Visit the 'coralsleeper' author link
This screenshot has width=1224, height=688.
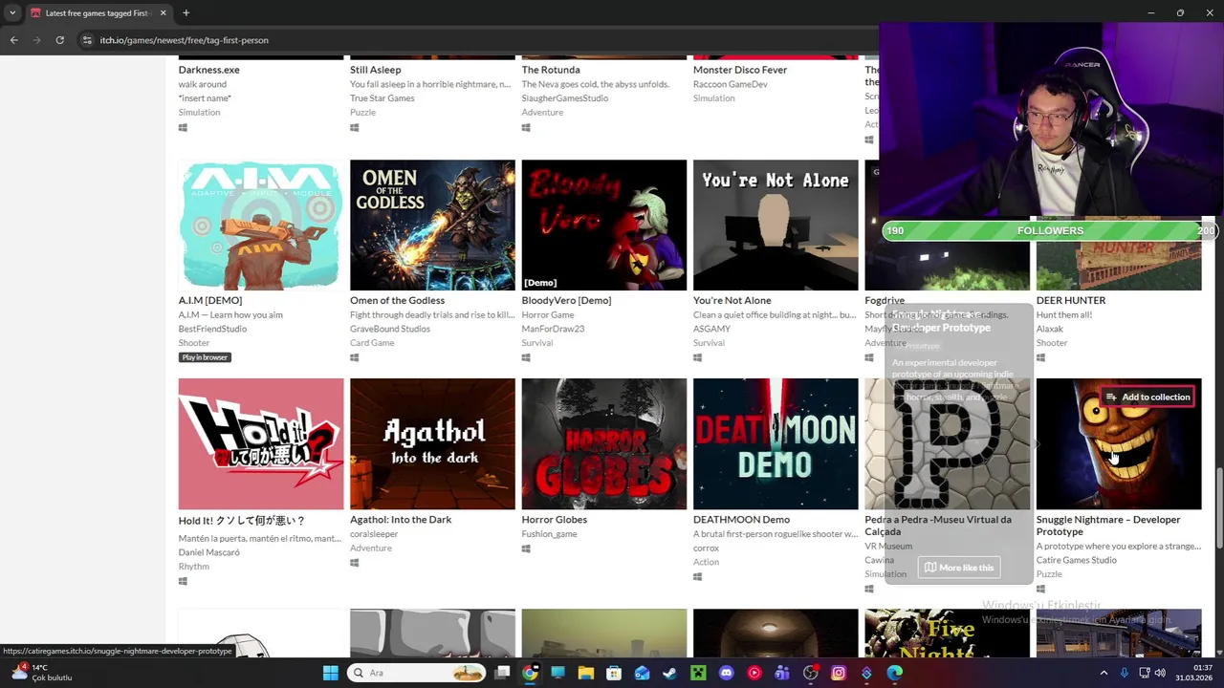pyautogui.click(x=374, y=534)
